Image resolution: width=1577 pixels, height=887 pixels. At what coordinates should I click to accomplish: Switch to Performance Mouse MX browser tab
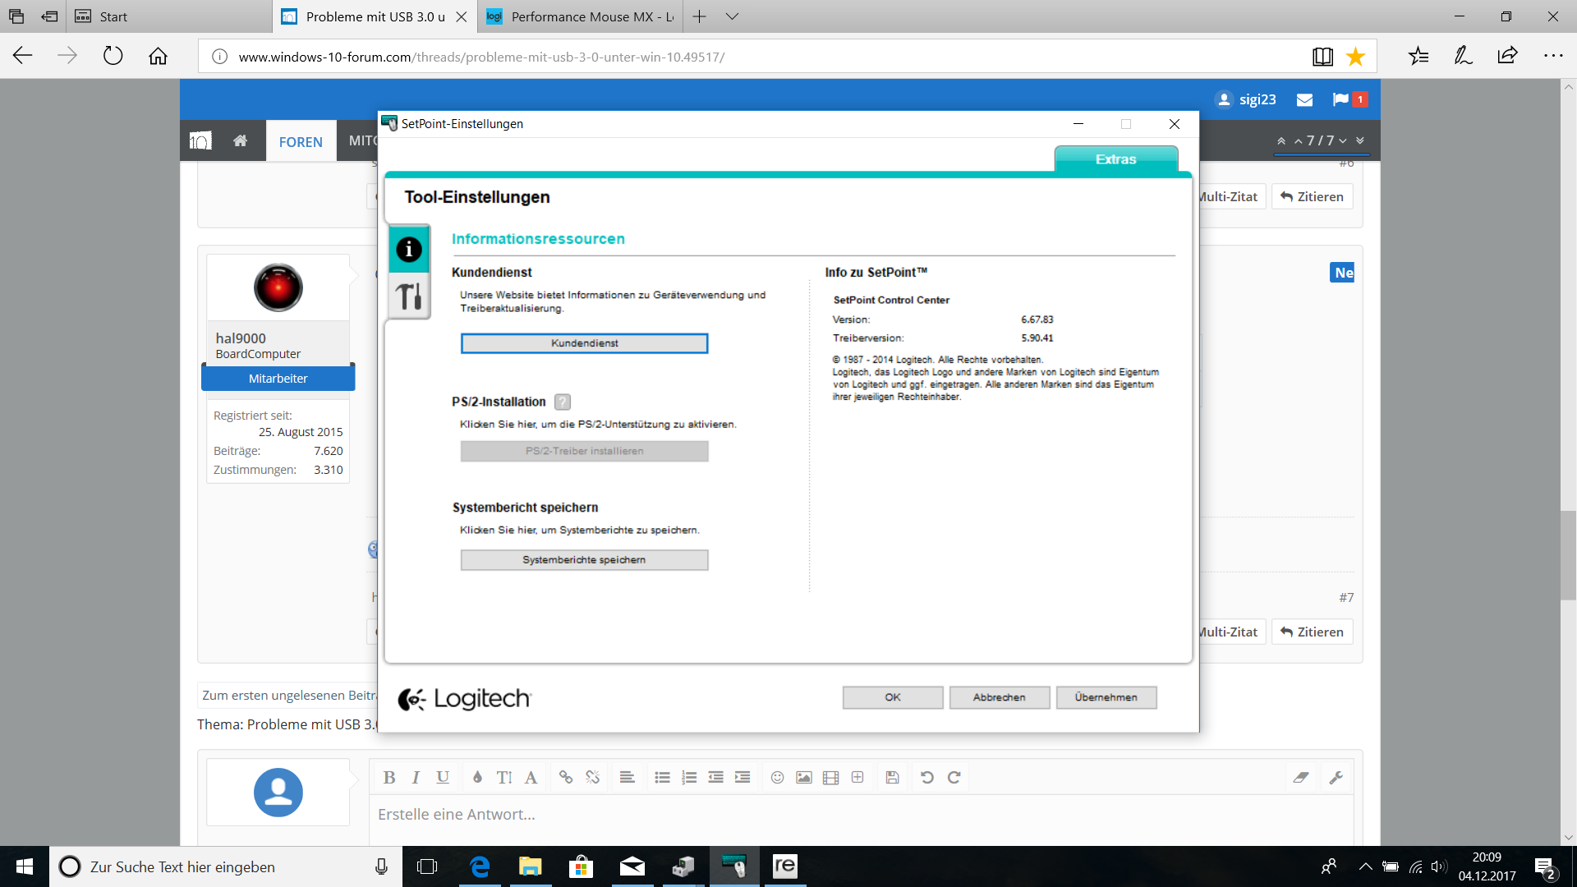click(581, 16)
